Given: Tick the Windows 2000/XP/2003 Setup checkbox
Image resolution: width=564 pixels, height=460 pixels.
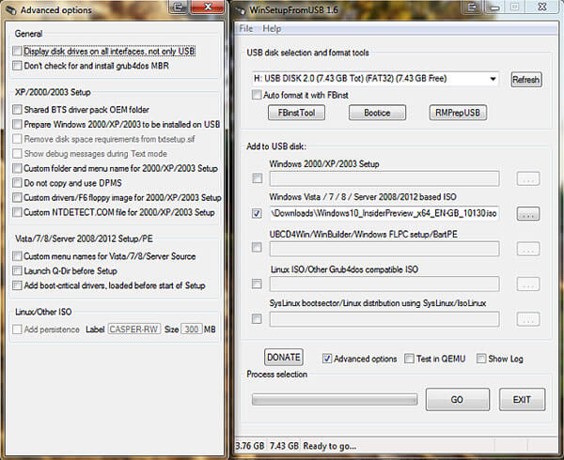Looking at the screenshot, I should pos(257,178).
